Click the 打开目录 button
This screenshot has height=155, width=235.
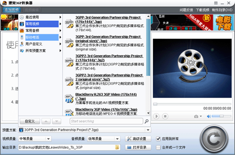tap(138, 147)
